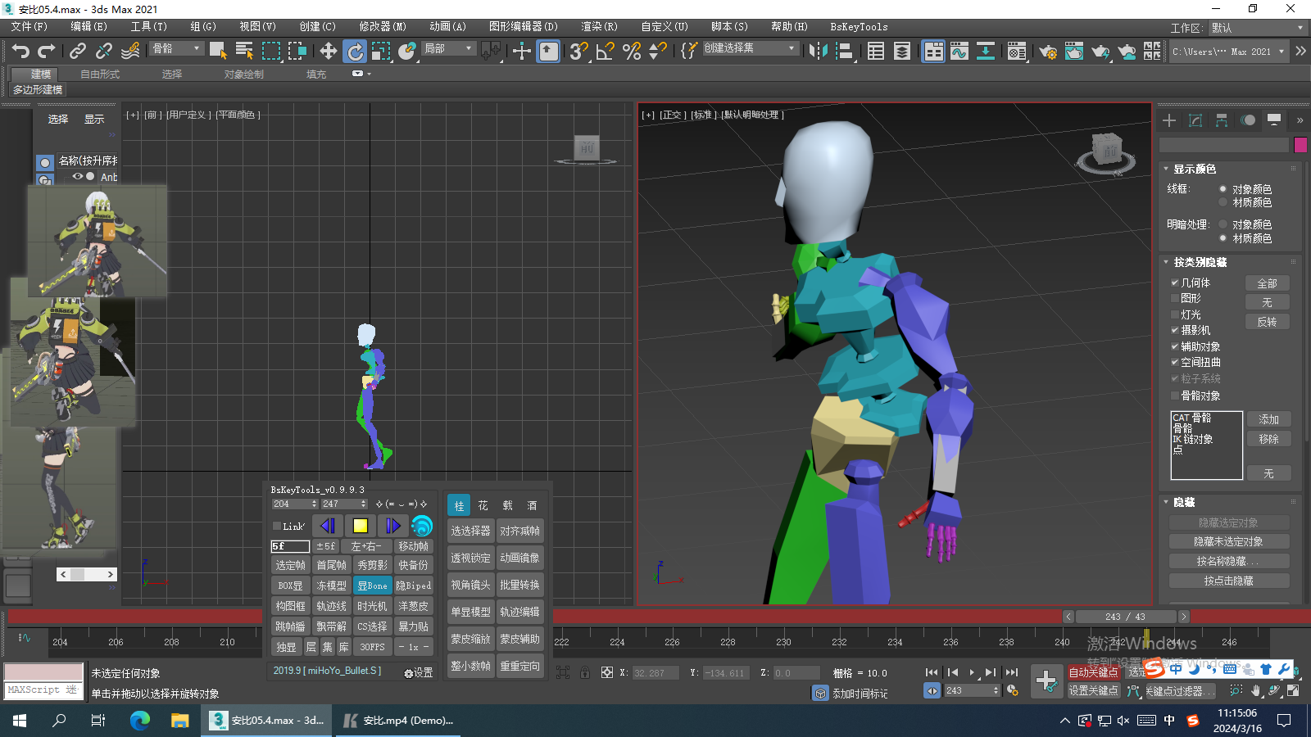Collapse the 隐藏 rollout
The image size is (1311, 737).
click(1184, 502)
